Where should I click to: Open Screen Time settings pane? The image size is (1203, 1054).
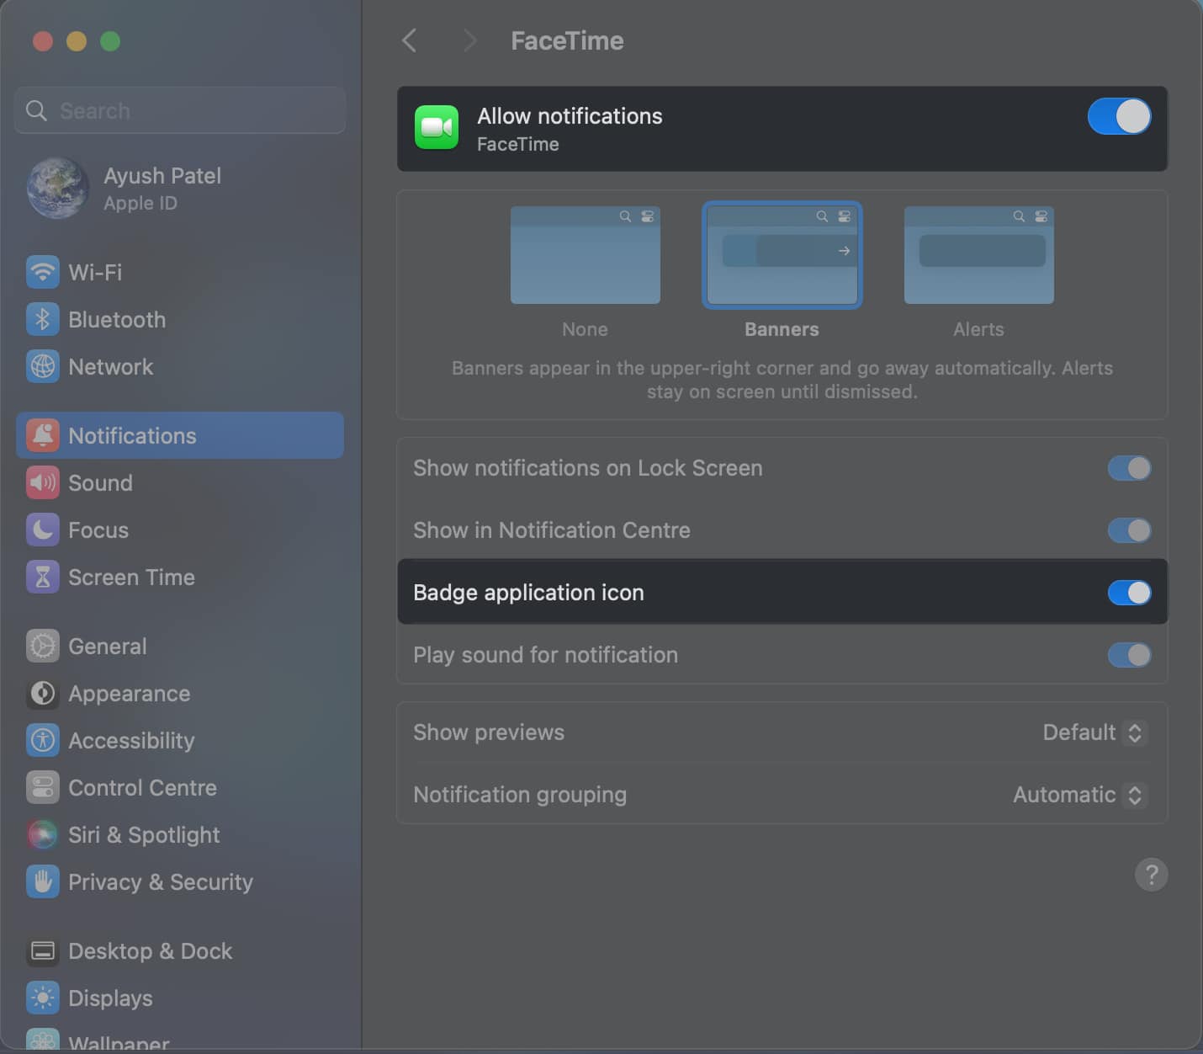[x=180, y=577]
